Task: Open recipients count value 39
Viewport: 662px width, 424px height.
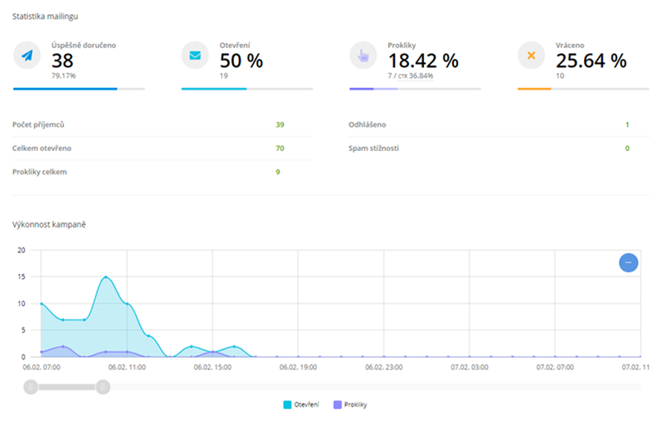Action: pos(280,124)
